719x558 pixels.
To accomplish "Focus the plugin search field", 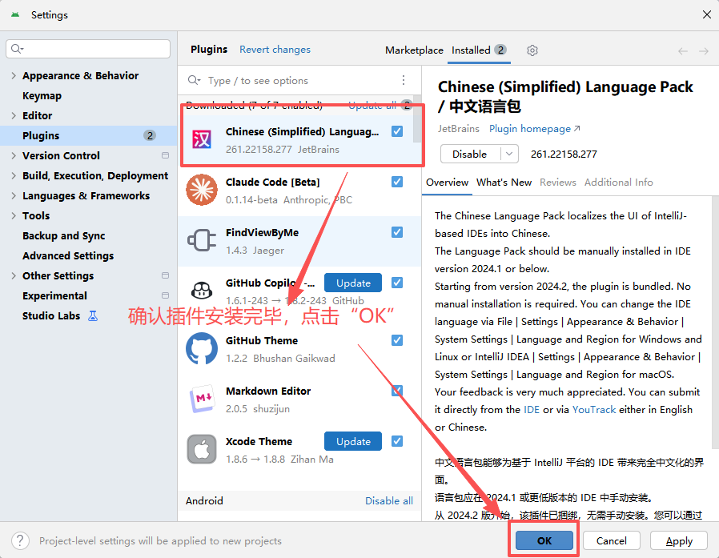I will click(294, 80).
